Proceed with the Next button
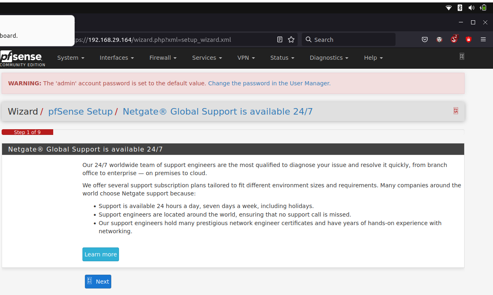This screenshot has height=295, width=493. [98, 282]
